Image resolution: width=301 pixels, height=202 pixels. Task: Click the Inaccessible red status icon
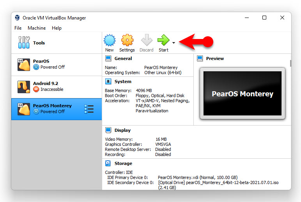point(36,89)
